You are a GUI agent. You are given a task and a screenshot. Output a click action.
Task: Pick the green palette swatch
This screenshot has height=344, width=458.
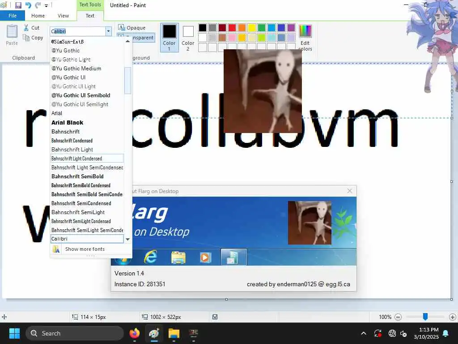pyautogui.click(x=262, y=28)
